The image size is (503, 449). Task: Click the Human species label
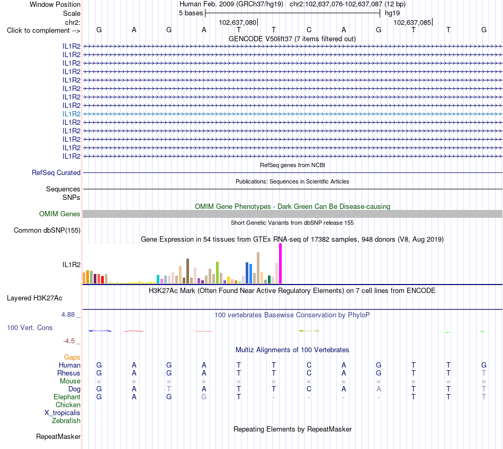click(x=69, y=365)
